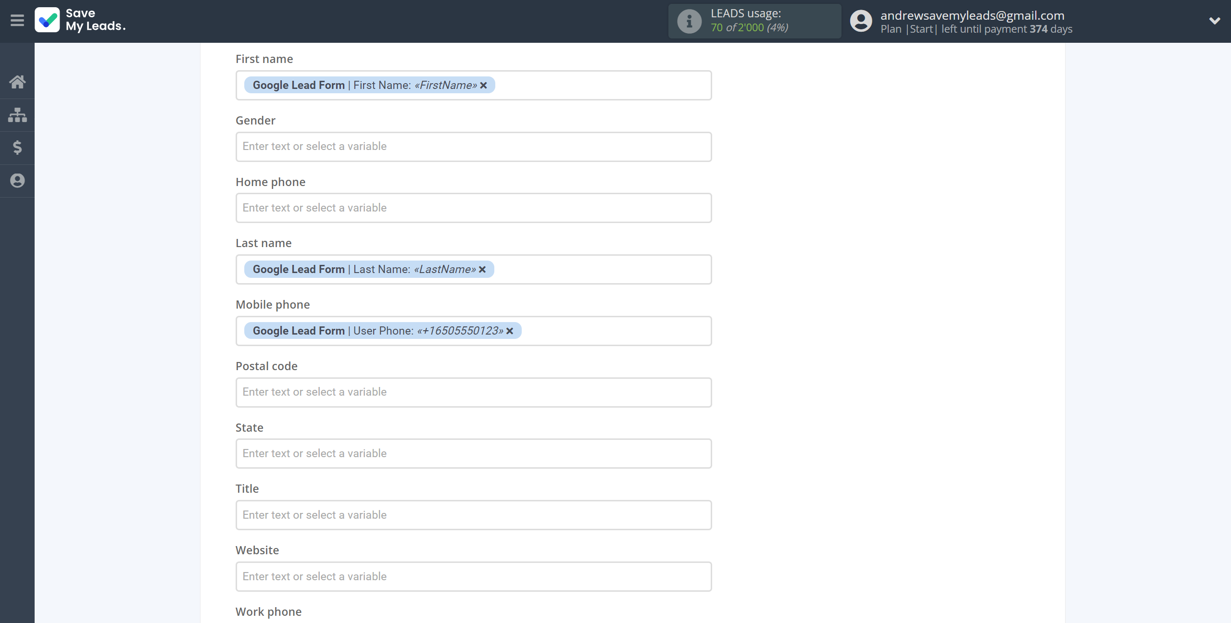Click the Gender input field
The height and width of the screenshot is (623, 1231).
coord(474,147)
